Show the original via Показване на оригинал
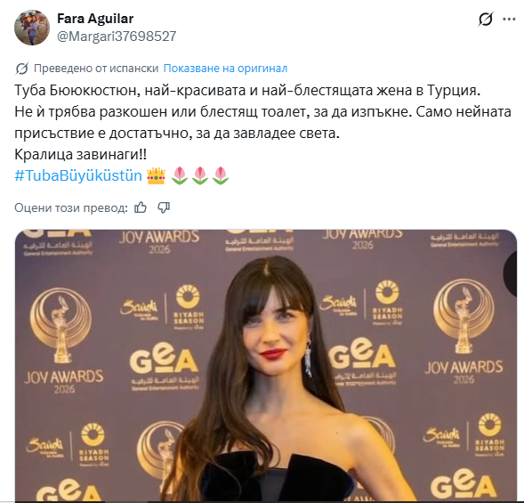524x503 pixels. pyautogui.click(x=225, y=69)
